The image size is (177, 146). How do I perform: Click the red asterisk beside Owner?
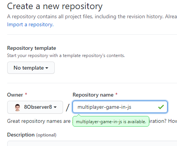(x=26, y=94)
